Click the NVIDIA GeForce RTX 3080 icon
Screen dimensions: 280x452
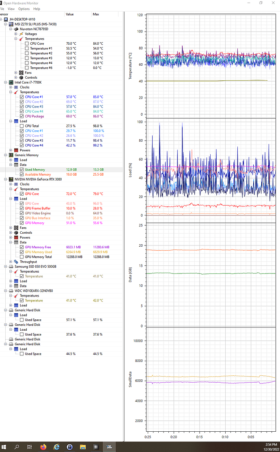(x=11, y=179)
